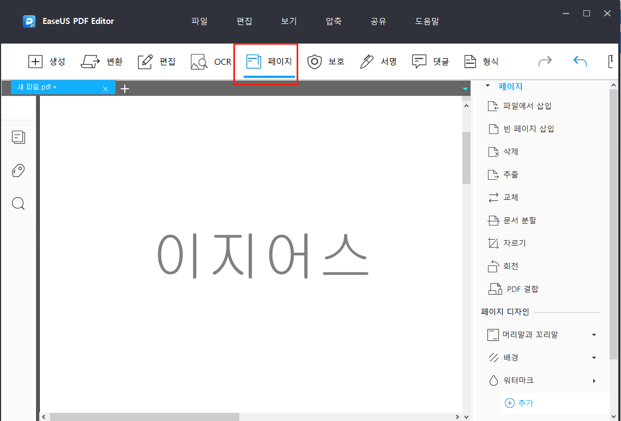Open a new document tab with plus button

pyautogui.click(x=125, y=88)
